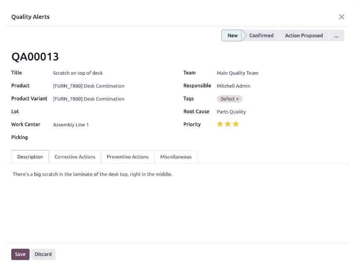Set priority to one star
The height and width of the screenshot is (271, 355).
[x=220, y=124]
